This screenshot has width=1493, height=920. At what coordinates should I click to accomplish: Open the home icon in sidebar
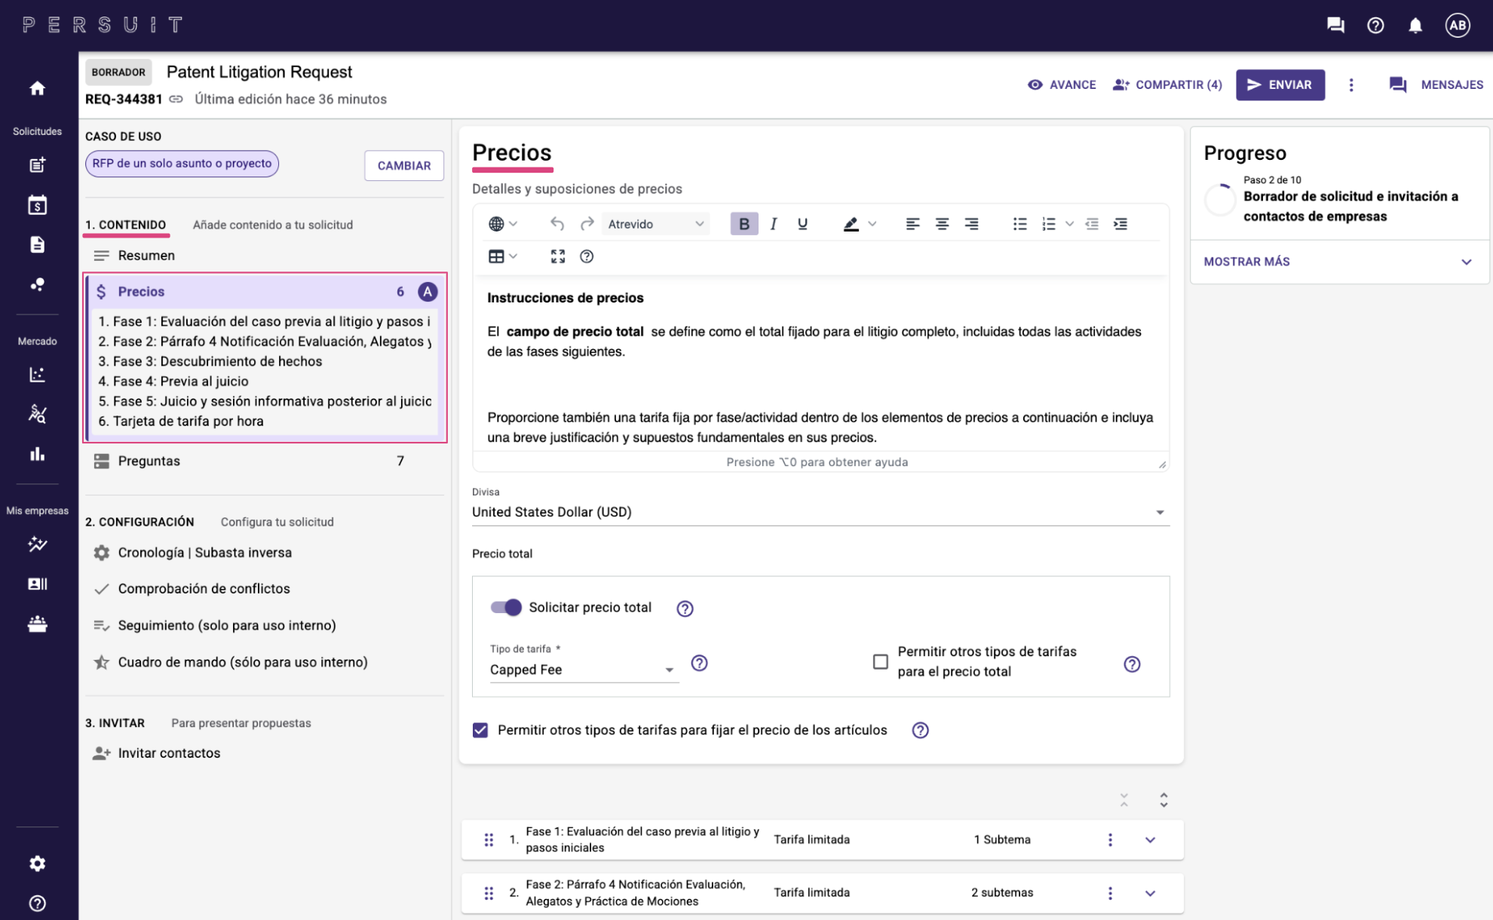coord(37,88)
